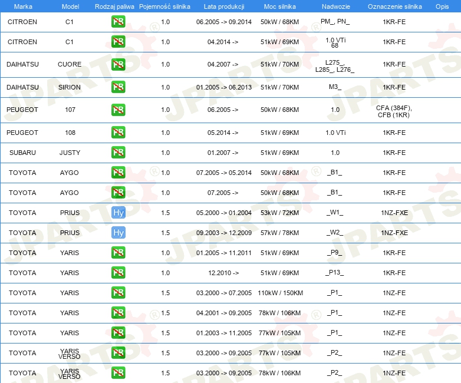
Task: Click the model cell 107
Action: click(x=70, y=110)
